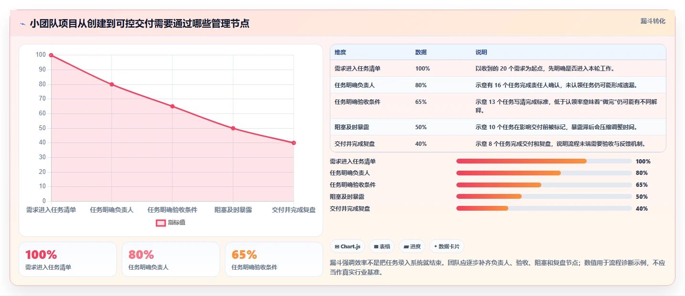
Task: Click description starting 以收到的 20 个需求
Action: coord(545,69)
